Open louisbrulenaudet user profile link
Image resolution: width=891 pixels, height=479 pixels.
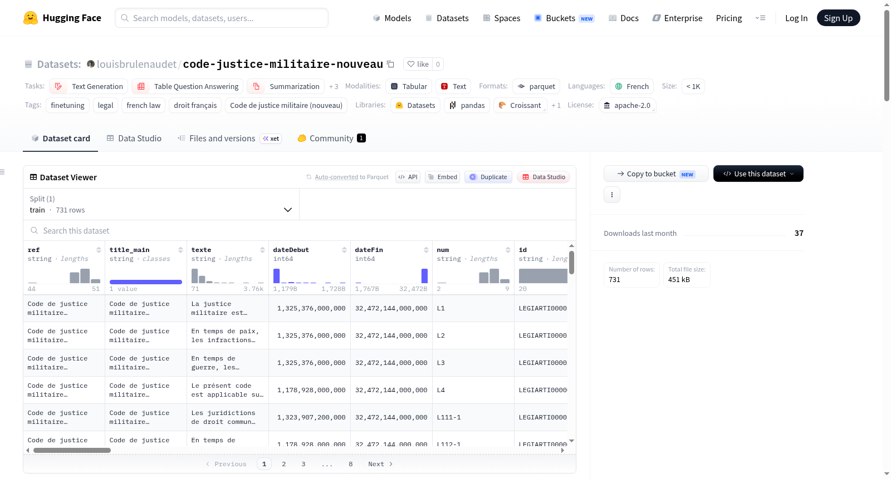click(136, 64)
